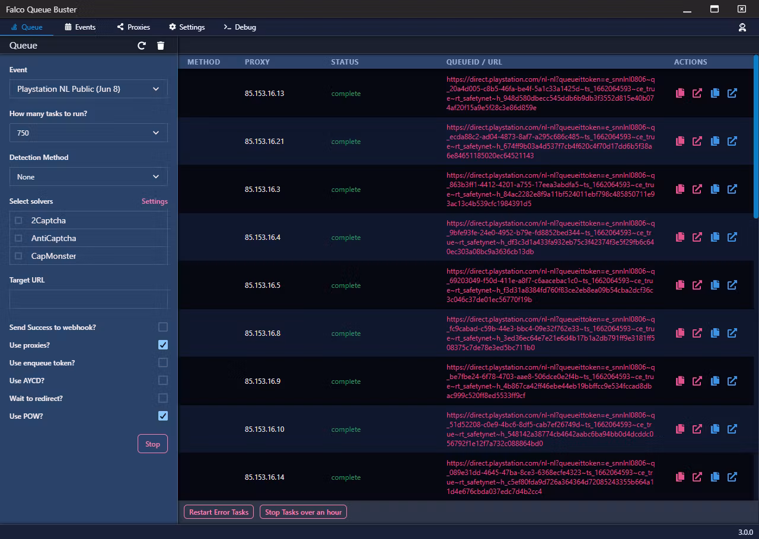Click the trash icon in the Queue header
759x539 pixels.
(x=161, y=46)
